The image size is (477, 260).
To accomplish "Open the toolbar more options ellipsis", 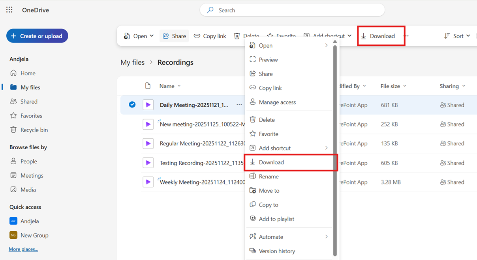I will tap(406, 36).
